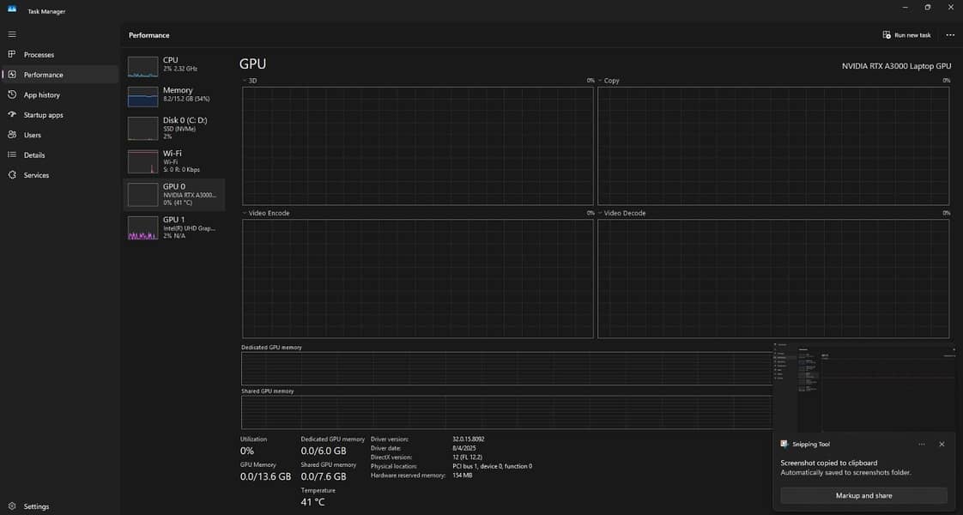Click Dedicated GPU memory 0.0/6.0 GB value
963x515 pixels.
324,451
